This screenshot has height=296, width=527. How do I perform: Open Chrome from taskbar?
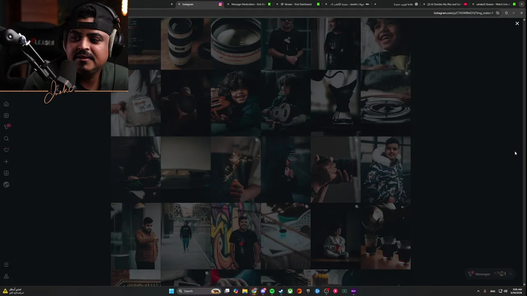(254, 291)
